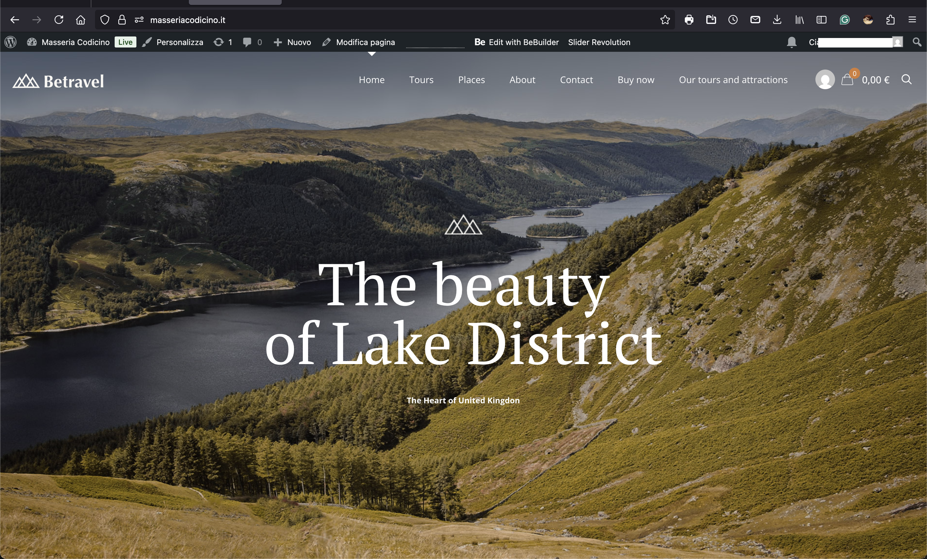Open tracking protection shield icon

105,20
